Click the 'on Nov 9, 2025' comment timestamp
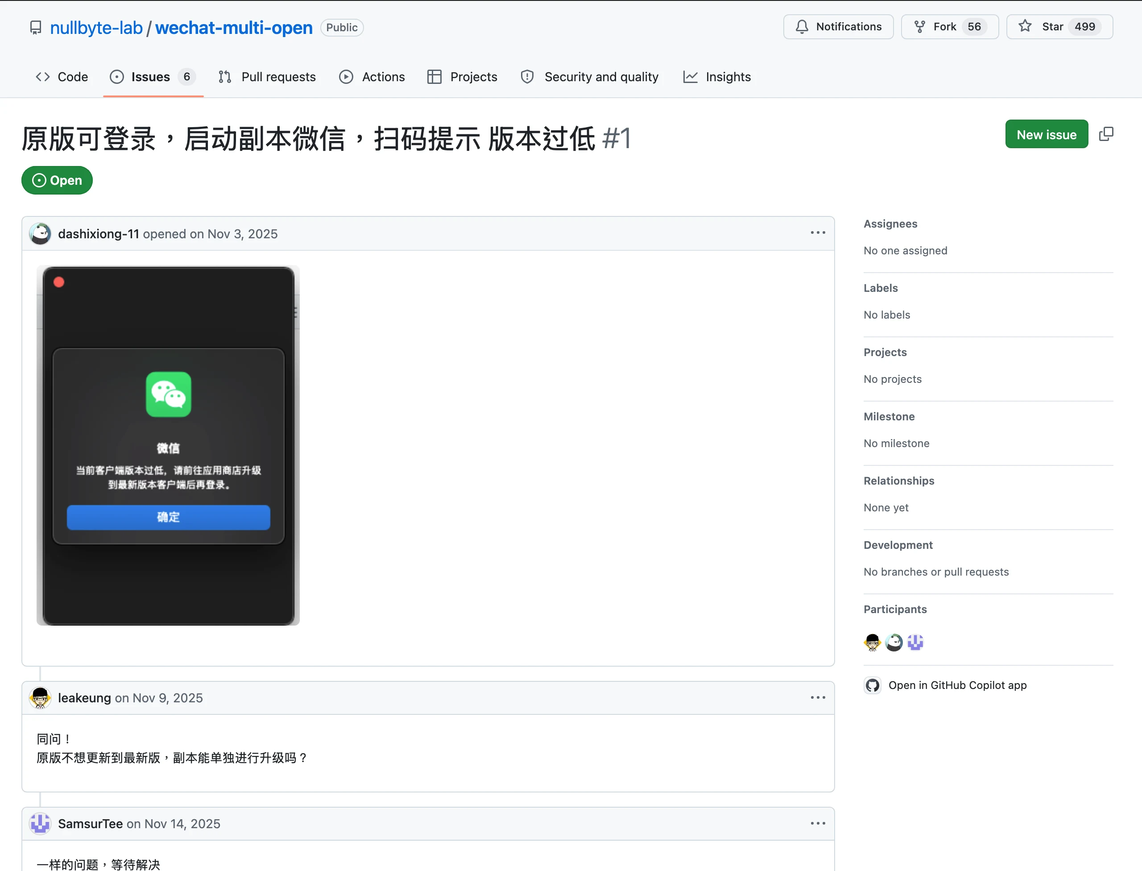 tap(159, 698)
